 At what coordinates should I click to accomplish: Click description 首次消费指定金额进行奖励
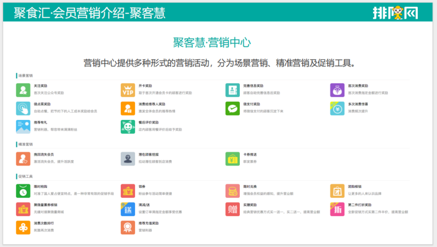[x=368, y=93]
